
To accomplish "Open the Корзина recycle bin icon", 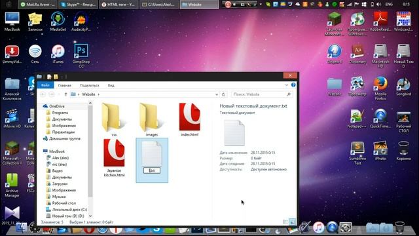I will click(403, 151).
